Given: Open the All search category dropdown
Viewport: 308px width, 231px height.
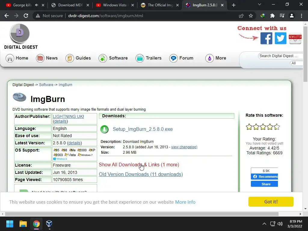Looking at the screenshot, I should click(x=296, y=63).
